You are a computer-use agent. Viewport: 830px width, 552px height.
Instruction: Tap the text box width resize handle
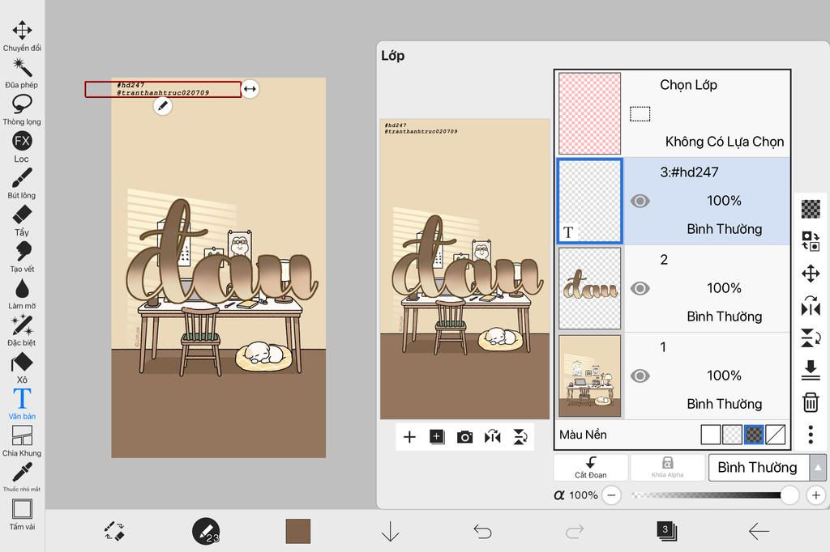click(x=250, y=89)
